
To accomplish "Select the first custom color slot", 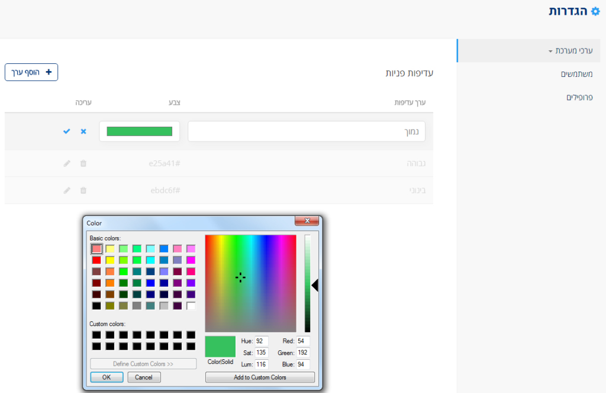I will point(96,334).
